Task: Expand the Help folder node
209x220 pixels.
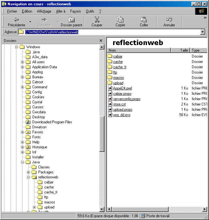Action: coord(22,142)
